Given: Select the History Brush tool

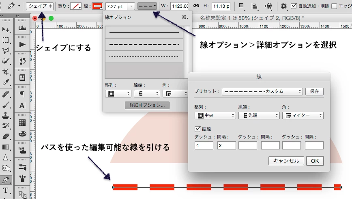Looking at the screenshot, I should pos(6,126).
